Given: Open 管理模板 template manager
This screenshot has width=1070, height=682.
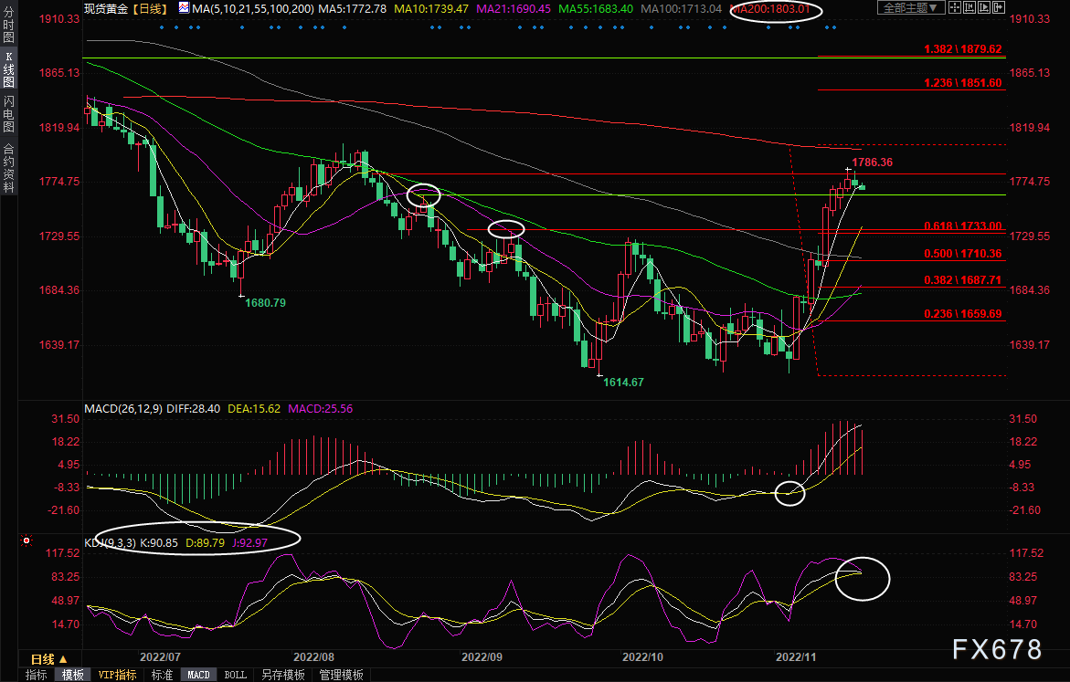Looking at the screenshot, I should coord(340,675).
